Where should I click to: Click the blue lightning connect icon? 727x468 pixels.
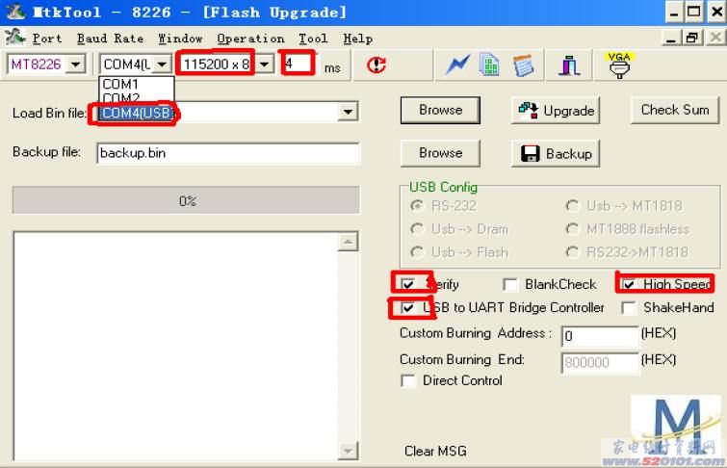coord(457,65)
